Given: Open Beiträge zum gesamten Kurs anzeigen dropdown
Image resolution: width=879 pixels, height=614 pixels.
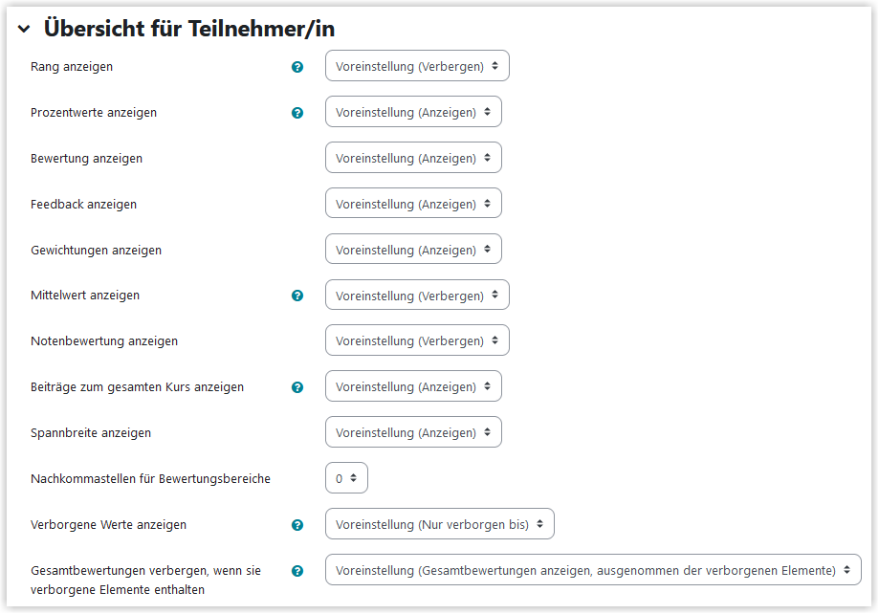Looking at the screenshot, I should point(413,386).
